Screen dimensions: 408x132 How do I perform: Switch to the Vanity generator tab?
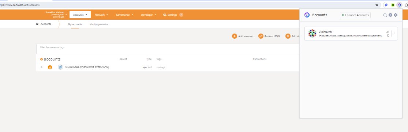[x=99, y=24]
